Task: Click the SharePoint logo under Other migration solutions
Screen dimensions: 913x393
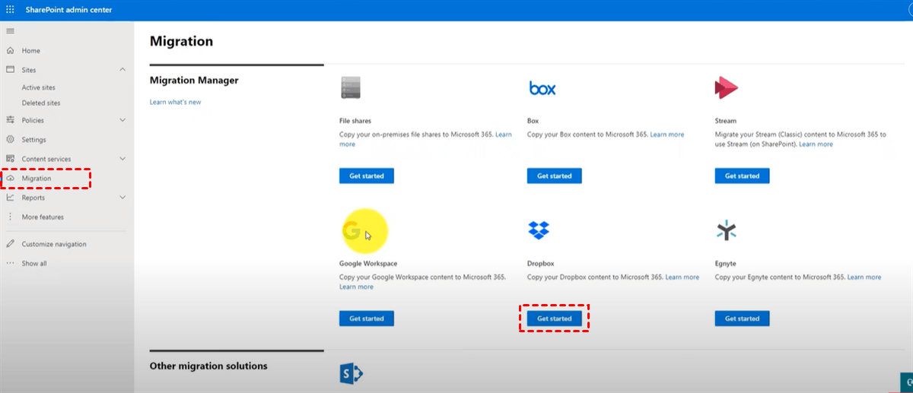Action: (351, 373)
